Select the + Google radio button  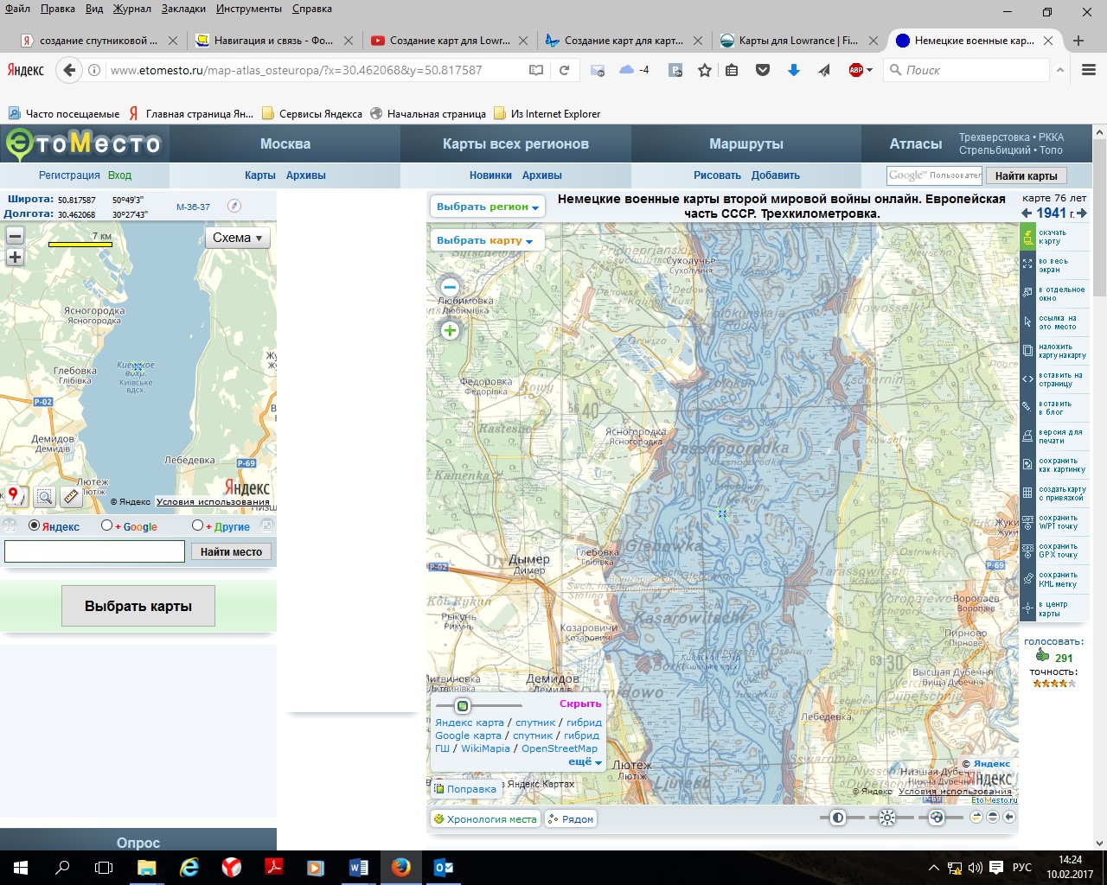106,525
